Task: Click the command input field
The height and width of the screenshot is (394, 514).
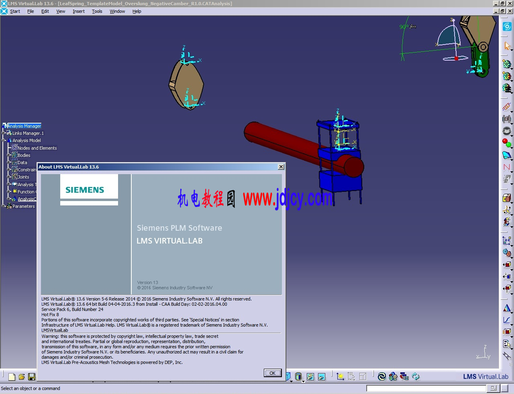Action: click(x=426, y=388)
